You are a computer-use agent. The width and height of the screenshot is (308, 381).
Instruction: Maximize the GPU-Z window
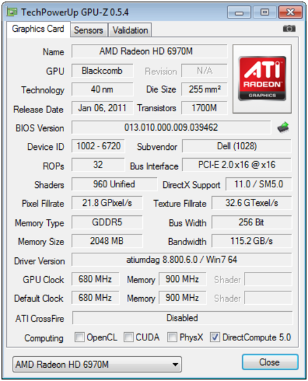point(264,12)
